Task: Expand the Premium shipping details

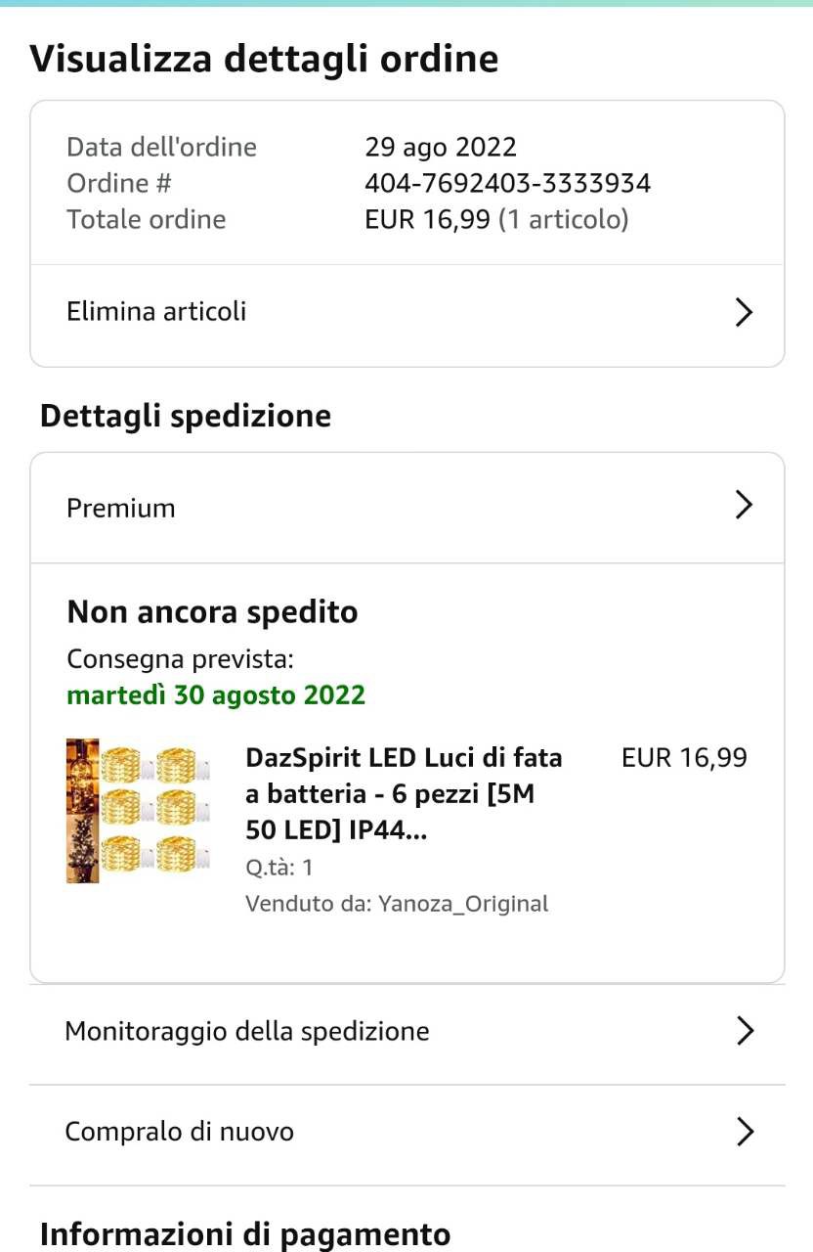Action: coord(121,509)
